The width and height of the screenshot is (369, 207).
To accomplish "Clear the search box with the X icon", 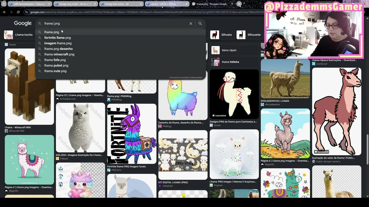I will (191, 24).
